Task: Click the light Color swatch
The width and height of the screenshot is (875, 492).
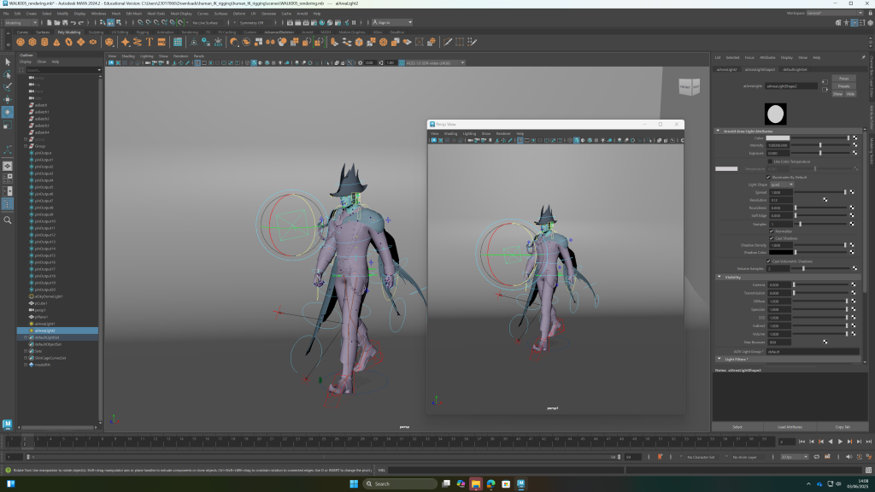Action: pyautogui.click(x=778, y=138)
